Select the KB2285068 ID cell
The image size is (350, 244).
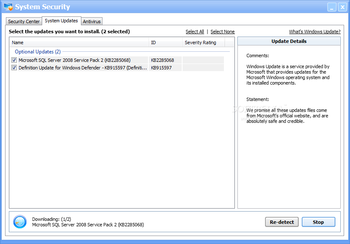[165, 60]
